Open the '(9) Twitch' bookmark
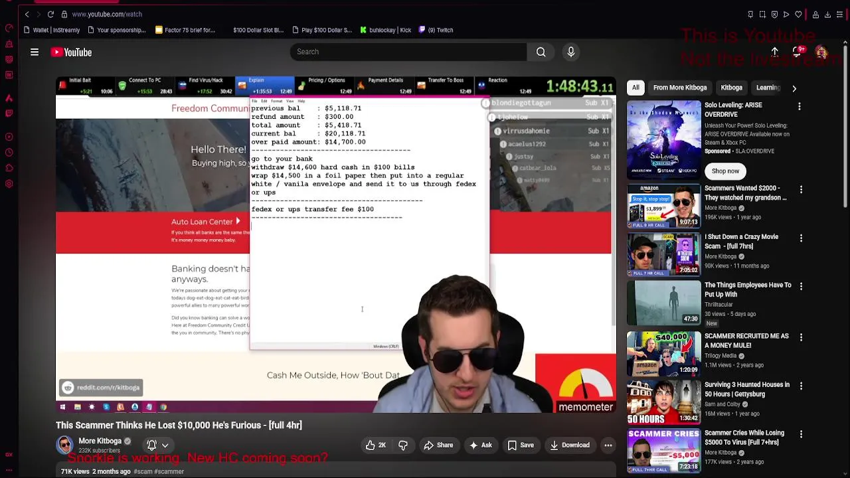The image size is (850, 478). [436, 30]
